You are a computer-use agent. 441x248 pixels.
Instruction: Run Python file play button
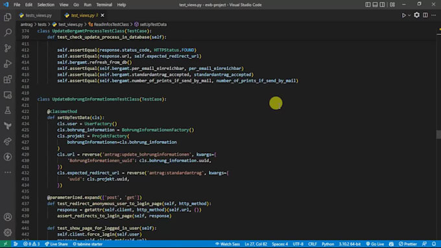coord(403,15)
